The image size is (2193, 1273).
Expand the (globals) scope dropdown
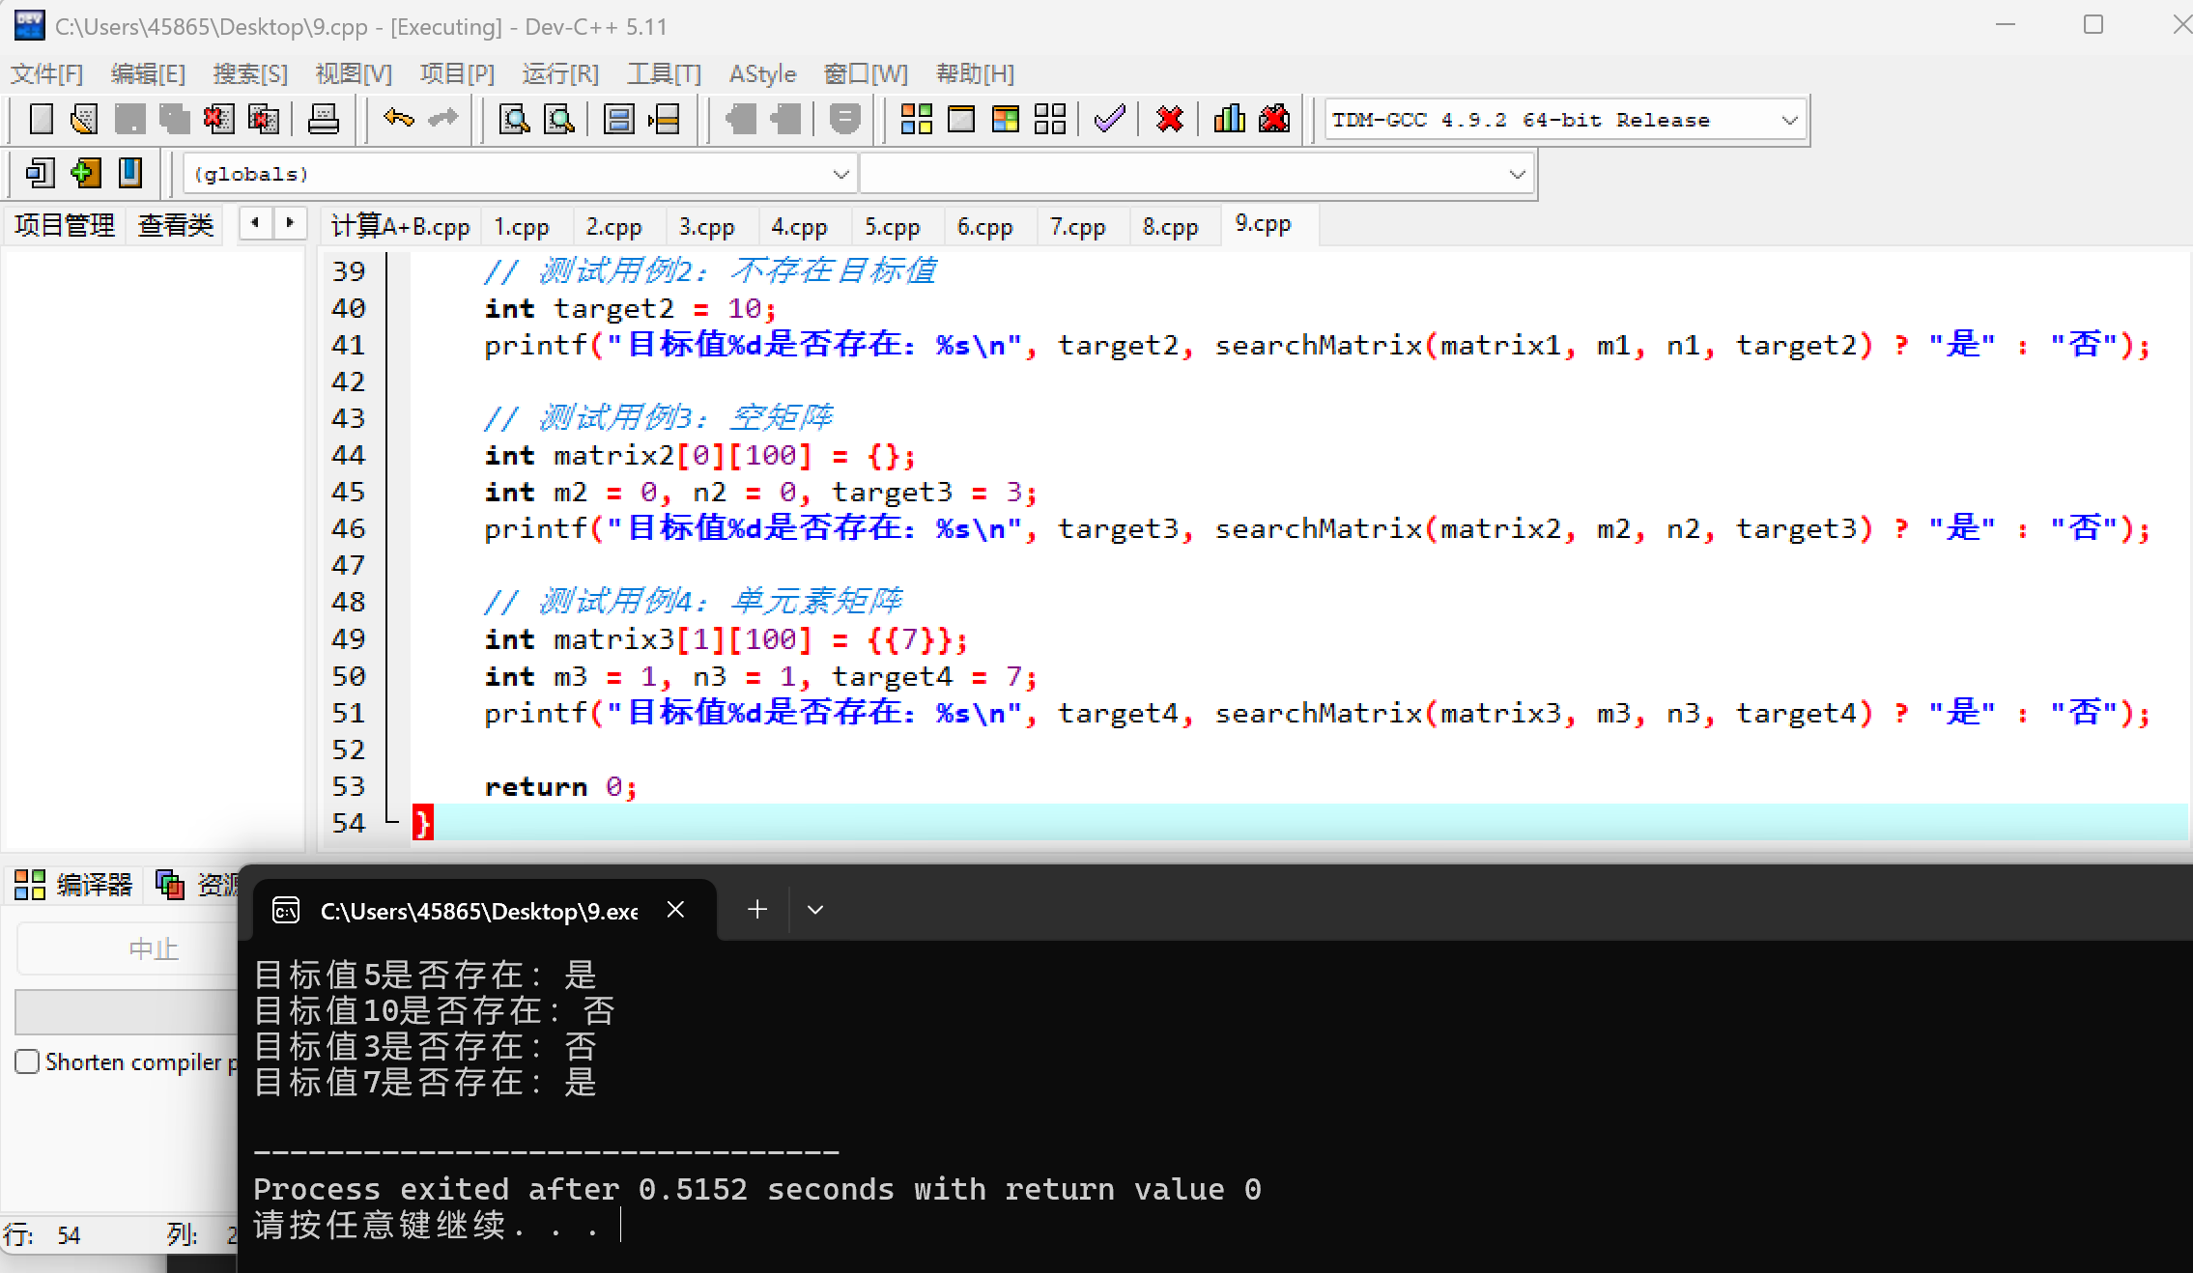coord(840,175)
